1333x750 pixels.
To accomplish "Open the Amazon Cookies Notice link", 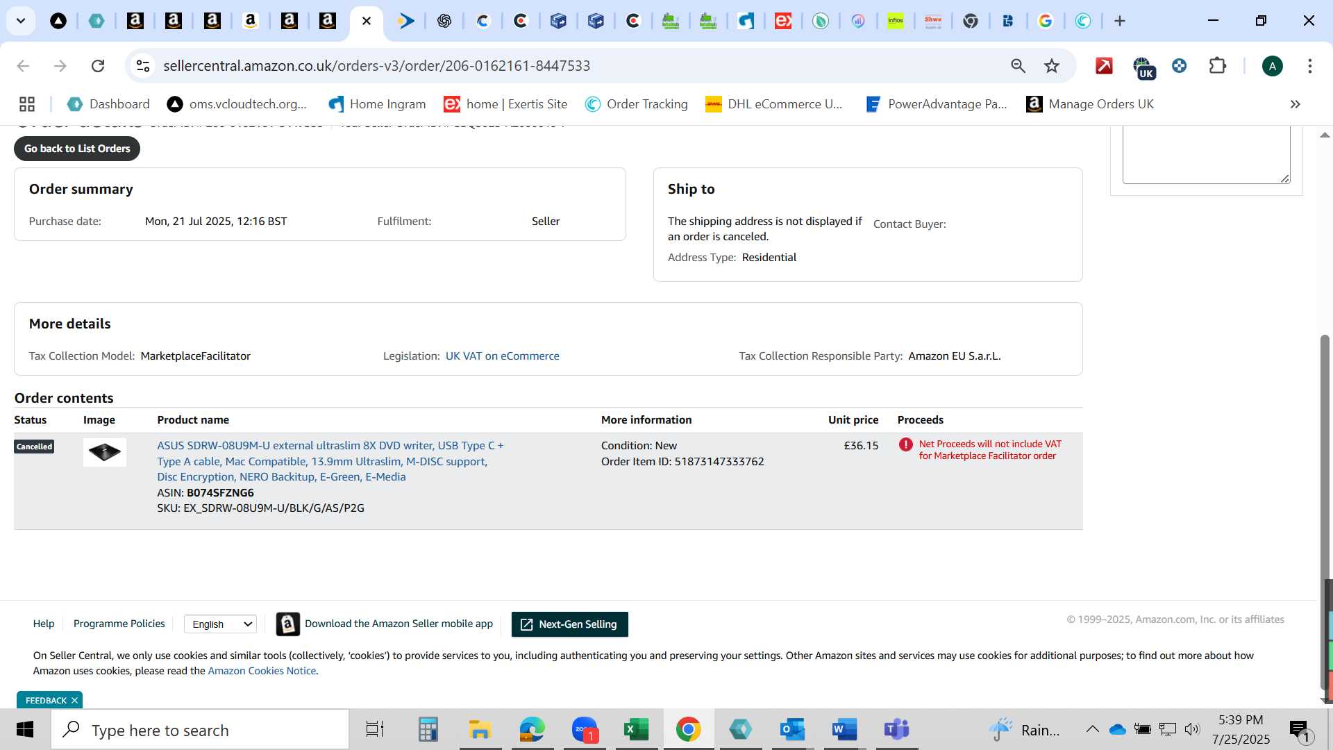I will pos(262,671).
